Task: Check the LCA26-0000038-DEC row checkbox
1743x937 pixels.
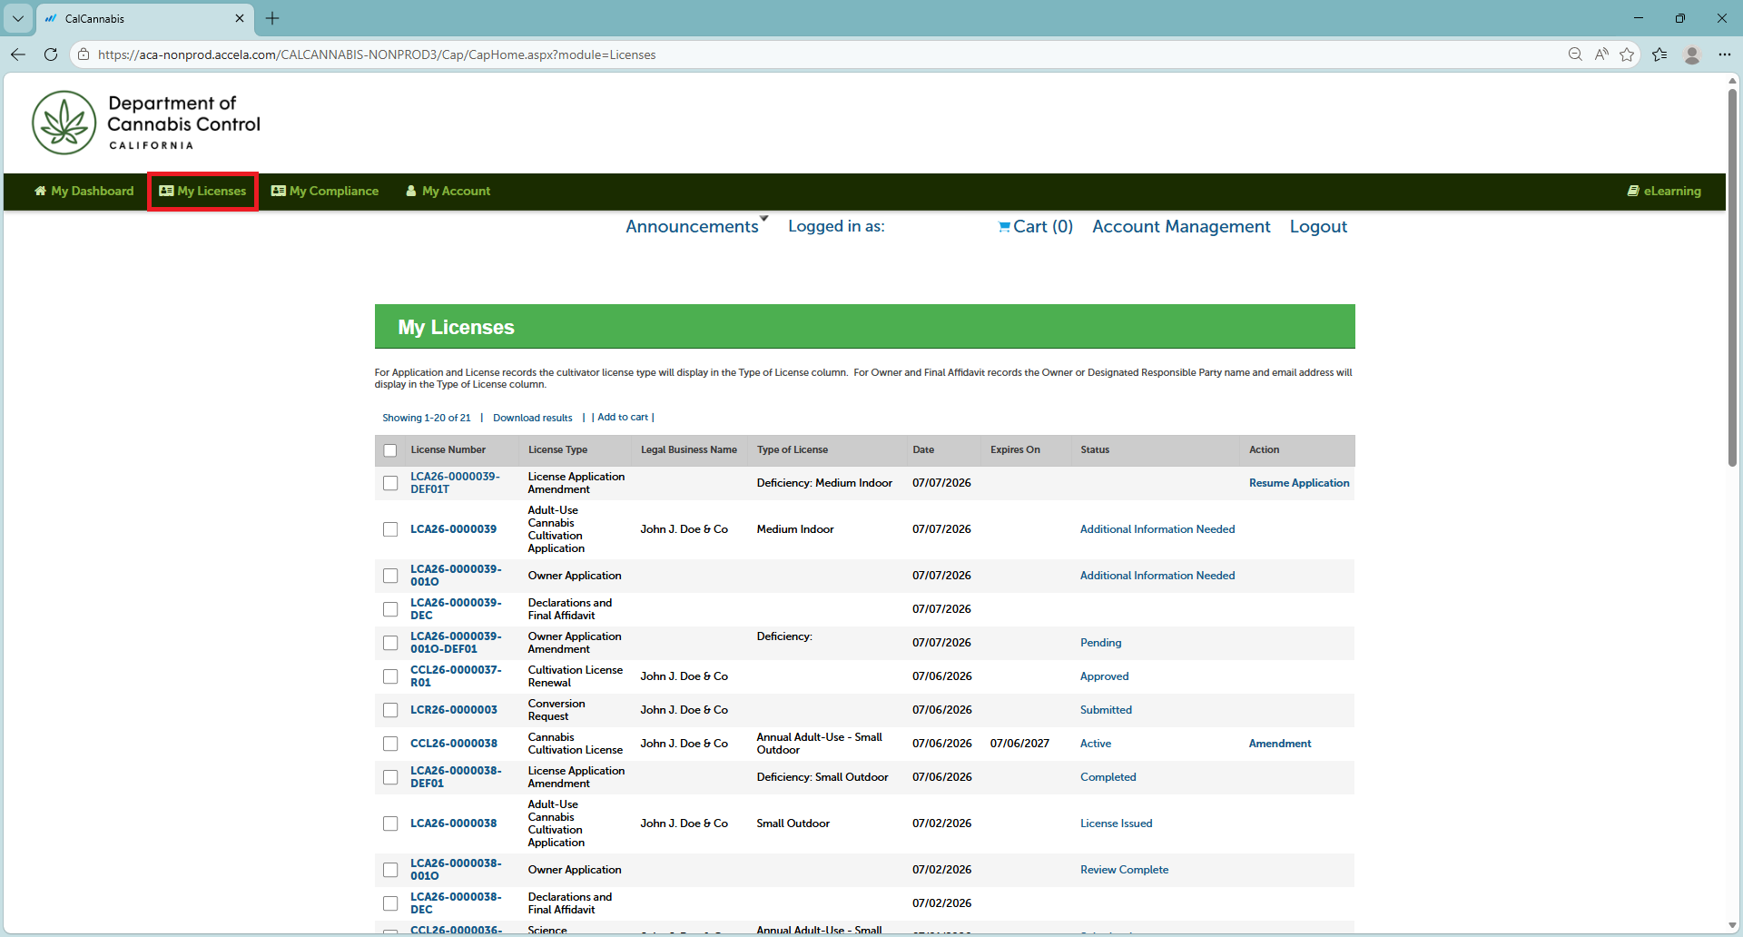Action: pos(390,903)
